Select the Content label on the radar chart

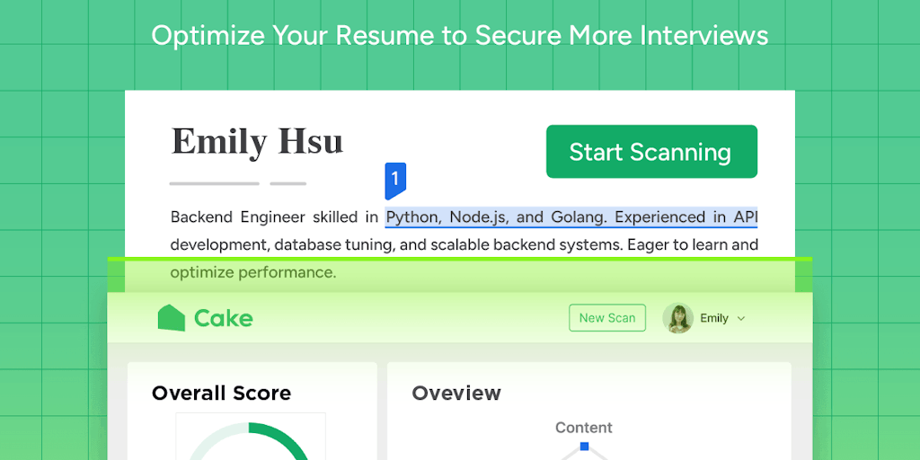click(x=583, y=428)
